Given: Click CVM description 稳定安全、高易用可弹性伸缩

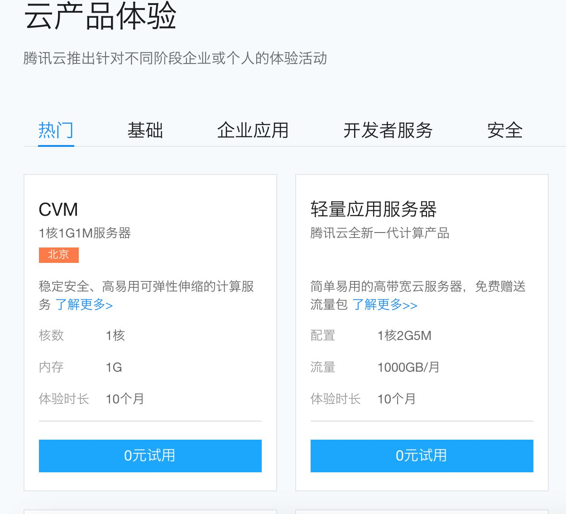Looking at the screenshot, I should [146, 296].
